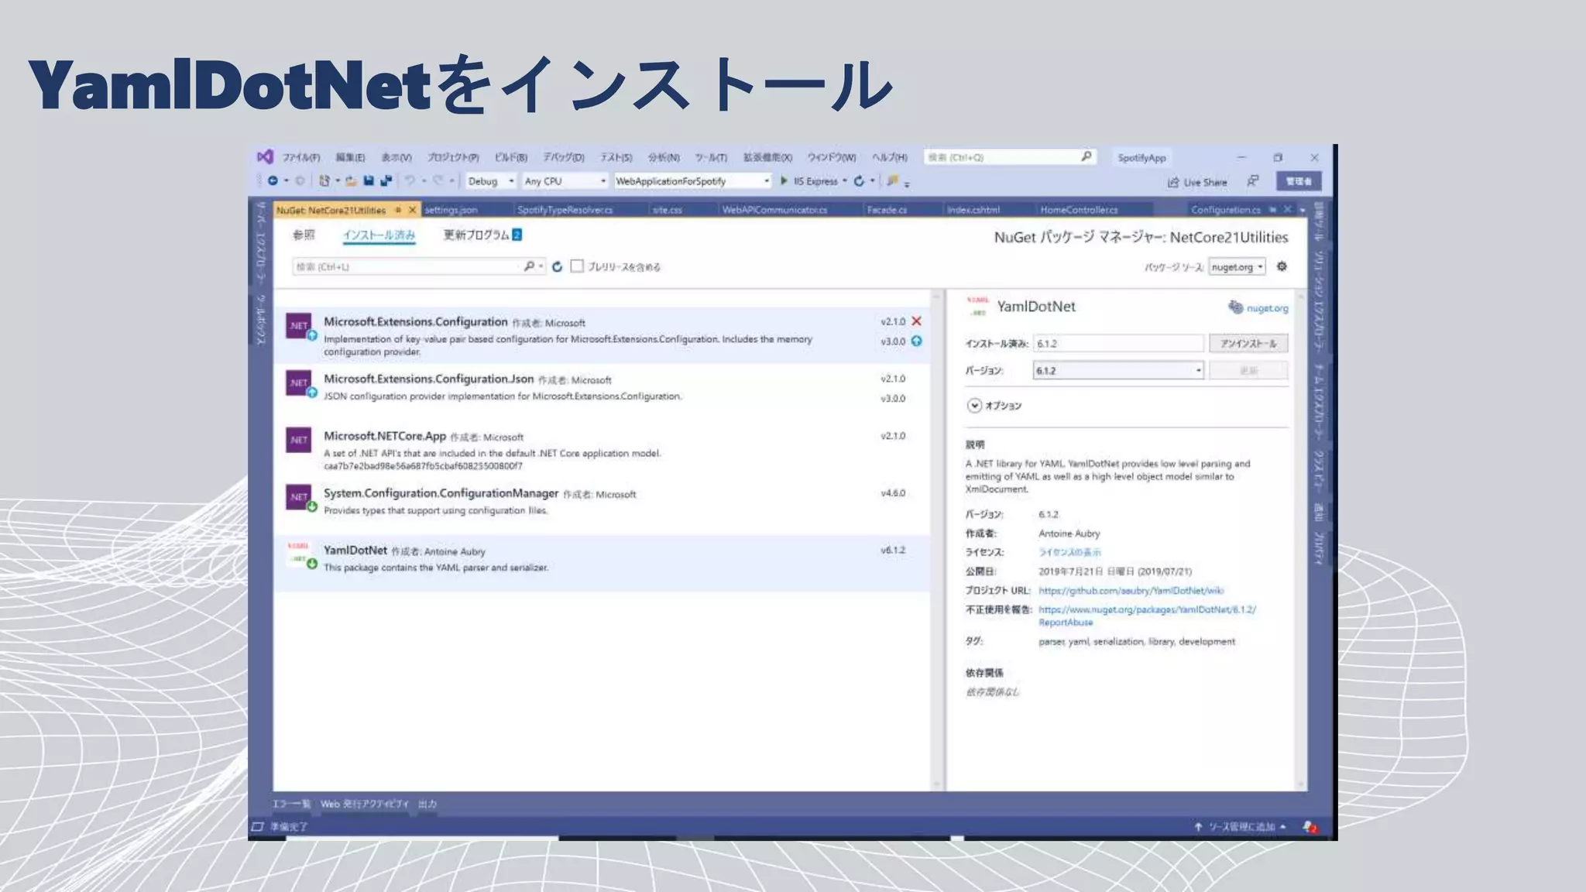
Task: Open NuGet settings gear icon
Action: [1282, 266]
